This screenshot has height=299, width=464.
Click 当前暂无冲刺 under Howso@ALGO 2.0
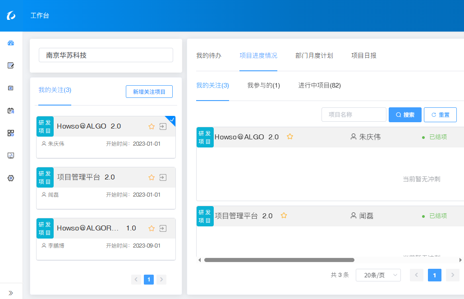click(421, 179)
